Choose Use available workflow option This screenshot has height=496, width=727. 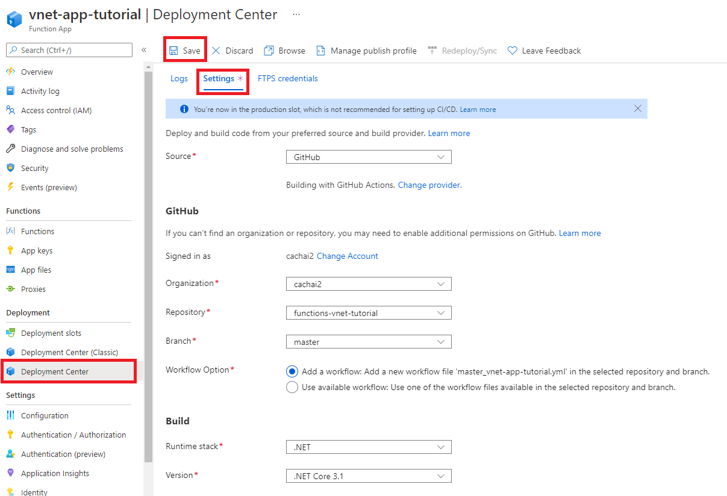[x=292, y=387]
